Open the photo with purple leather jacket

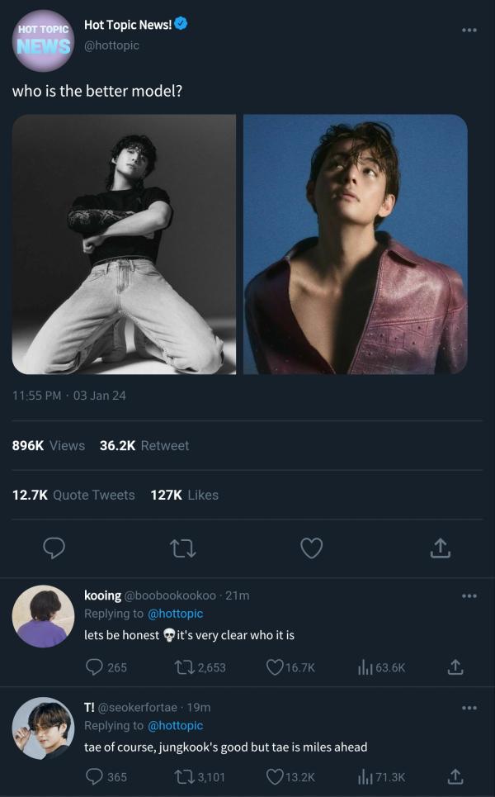pos(356,244)
